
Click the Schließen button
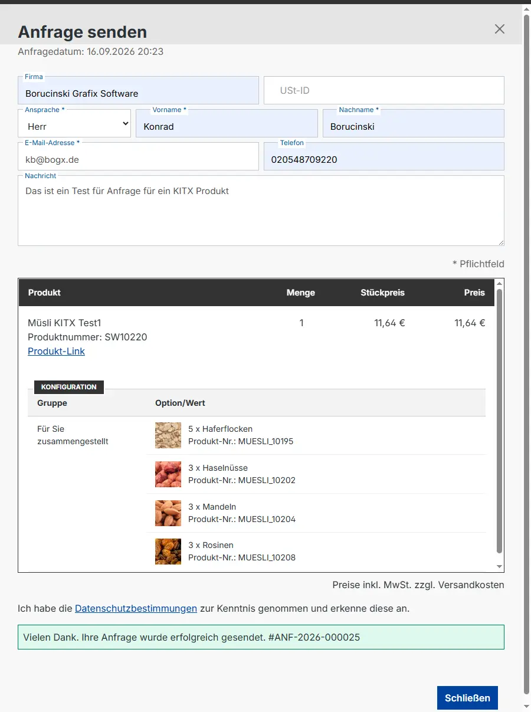pos(467,698)
